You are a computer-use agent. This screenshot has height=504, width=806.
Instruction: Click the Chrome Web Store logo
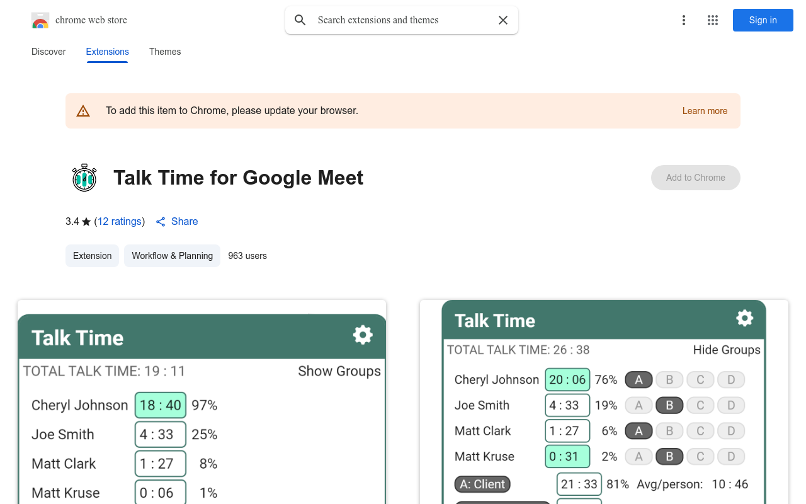[40, 20]
